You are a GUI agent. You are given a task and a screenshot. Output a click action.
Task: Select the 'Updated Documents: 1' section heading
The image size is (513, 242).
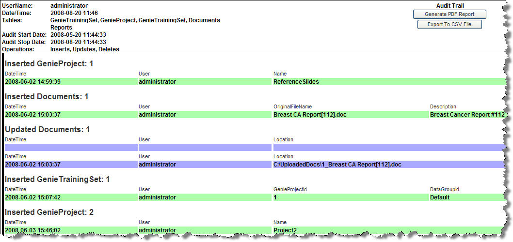47,130
